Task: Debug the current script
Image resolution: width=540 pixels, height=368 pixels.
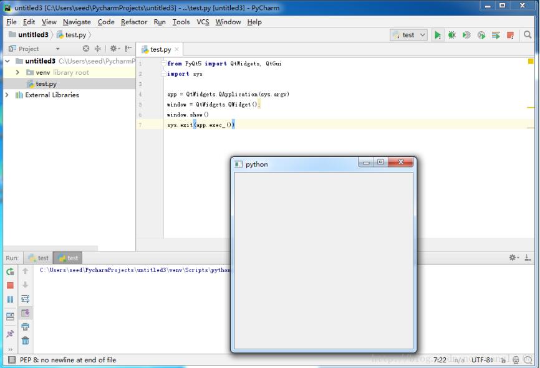Action: [x=452, y=35]
